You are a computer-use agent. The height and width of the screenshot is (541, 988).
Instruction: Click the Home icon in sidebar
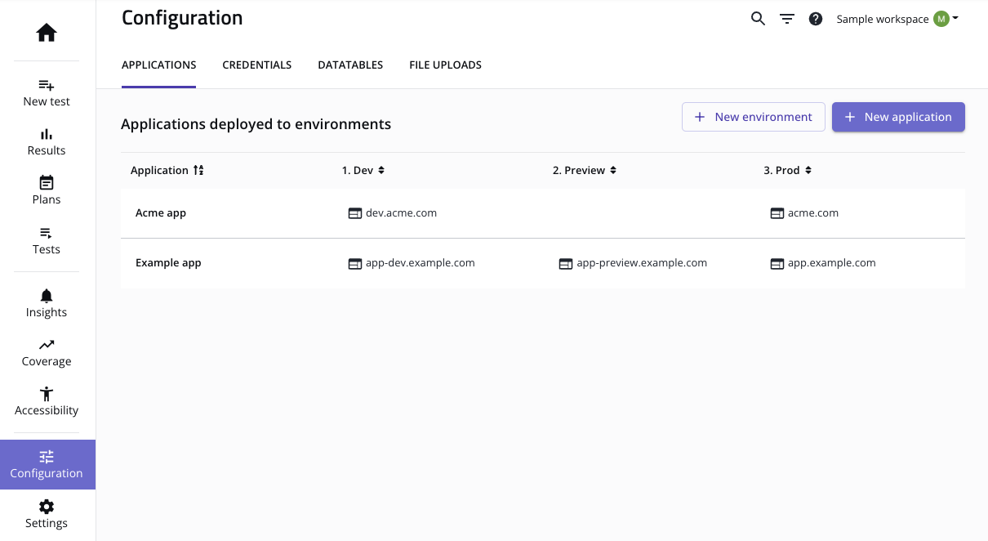pyautogui.click(x=47, y=33)
